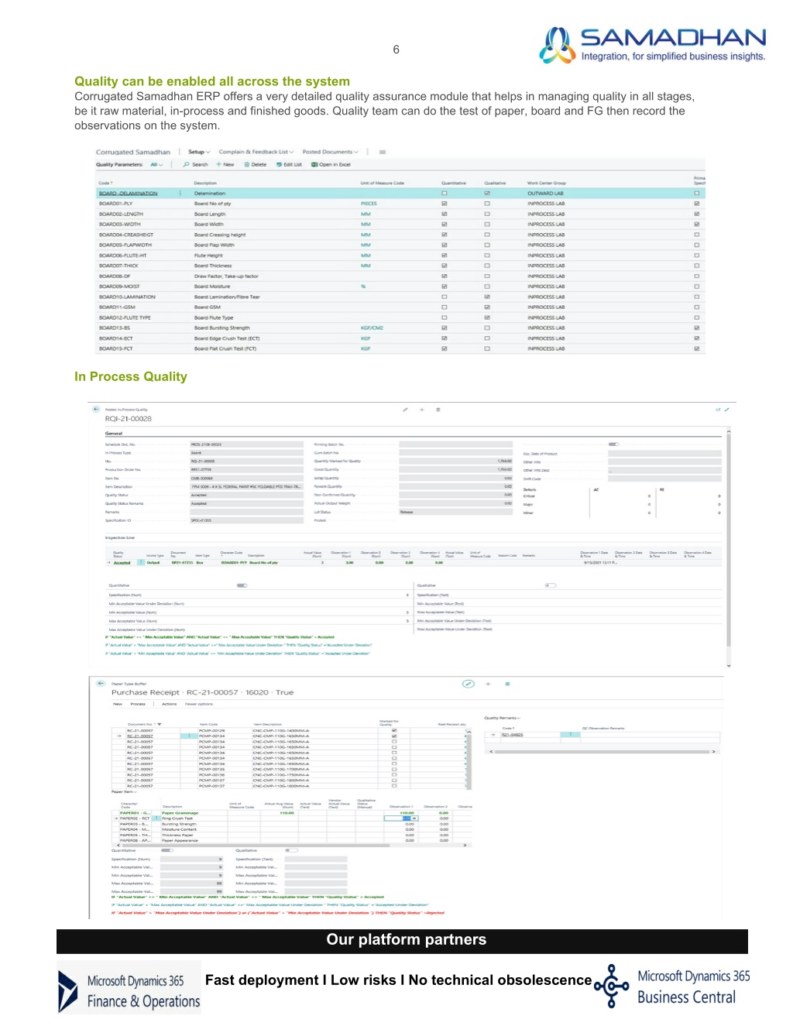793x1026 pixels.
Task: Click Corrugated Samadhan home label
Action: click(133, 152)
